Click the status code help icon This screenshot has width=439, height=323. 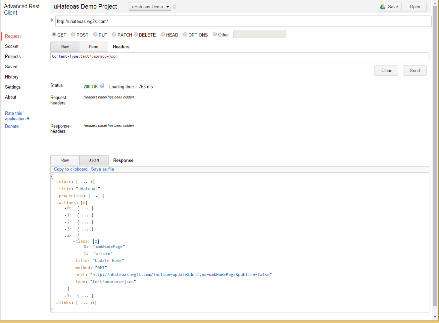pyautogui.click(x=102, y=86)
